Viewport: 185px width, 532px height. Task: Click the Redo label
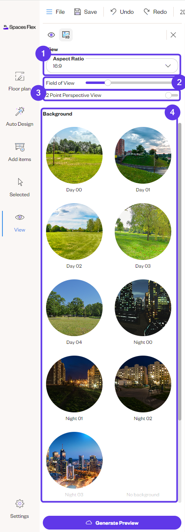(x=160, y=12)
